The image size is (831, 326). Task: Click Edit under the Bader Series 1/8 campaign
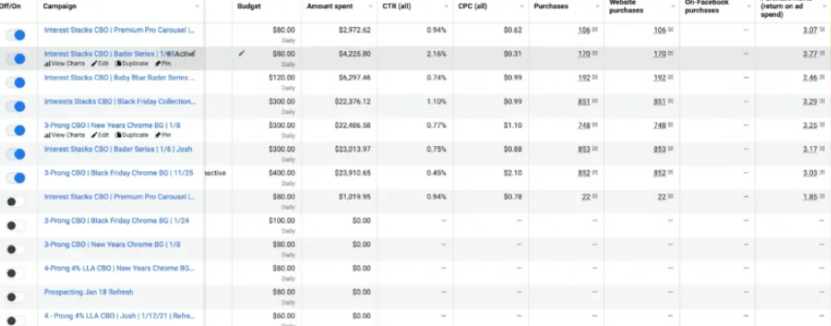click(100, 64)
